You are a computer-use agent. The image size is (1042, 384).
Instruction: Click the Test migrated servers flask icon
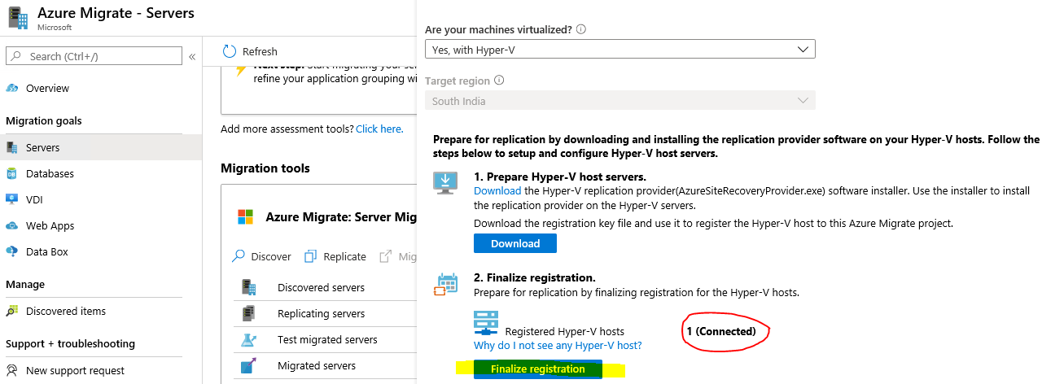tap(249, 339)
